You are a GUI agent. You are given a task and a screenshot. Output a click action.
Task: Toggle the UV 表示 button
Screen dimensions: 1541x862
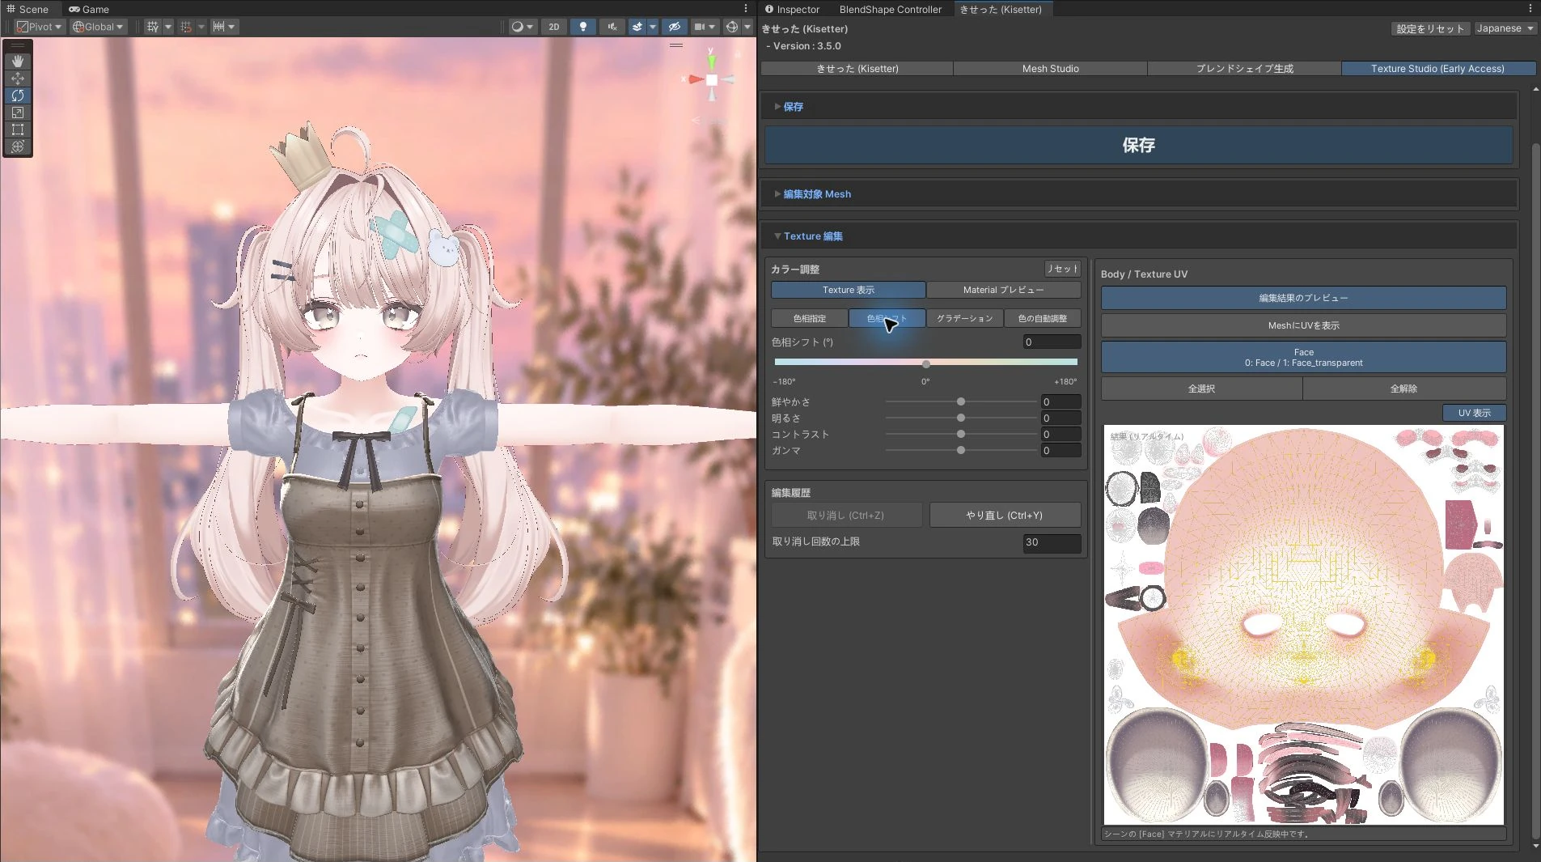coord(1474,413)
